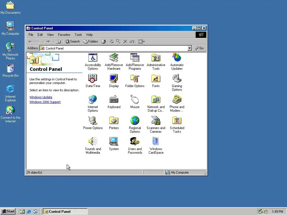Open the File menu
The width and height of the screenshot is (287, 215).
point(31,34)
